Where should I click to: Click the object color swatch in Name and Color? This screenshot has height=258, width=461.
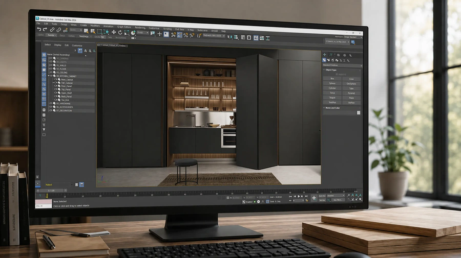pyautogui.click(x=359, y=112)
